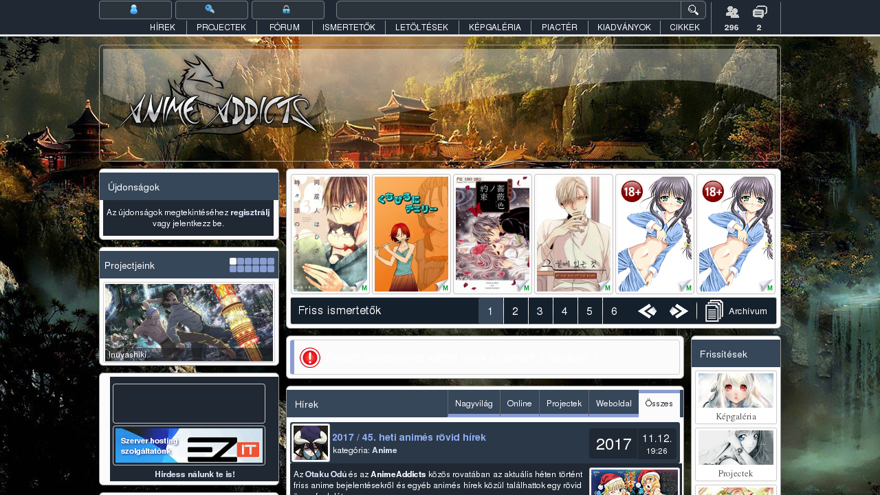The height and width of the screenshot is (495, 880).
Task: Open the PROJECTEK menu
Action: (221, 27)
